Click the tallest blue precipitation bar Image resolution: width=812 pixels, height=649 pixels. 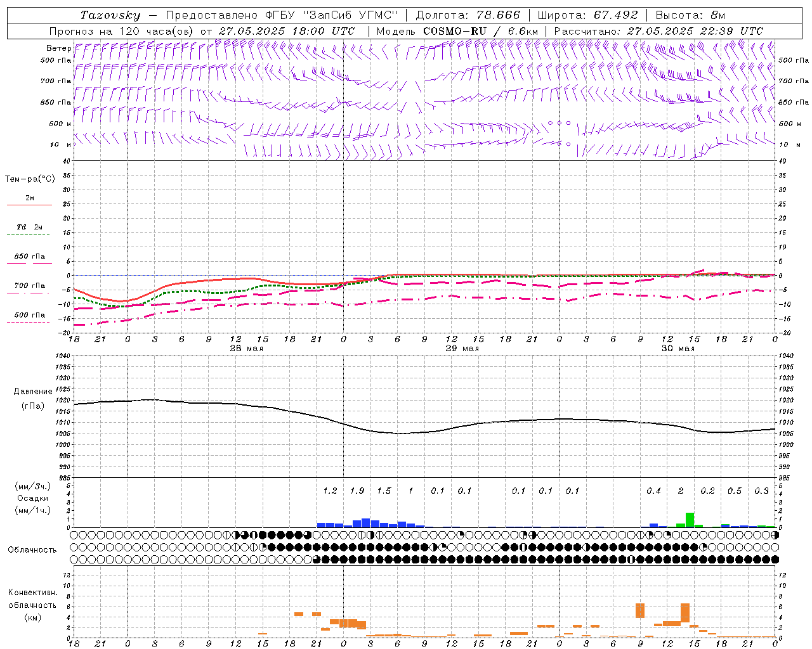point(365,523)
